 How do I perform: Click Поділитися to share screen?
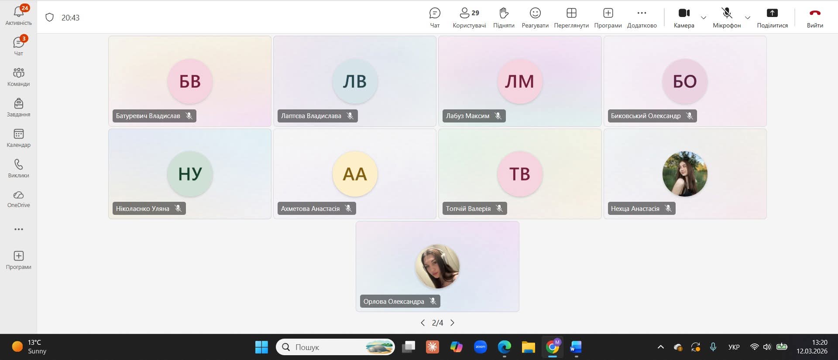pos(772,17)
